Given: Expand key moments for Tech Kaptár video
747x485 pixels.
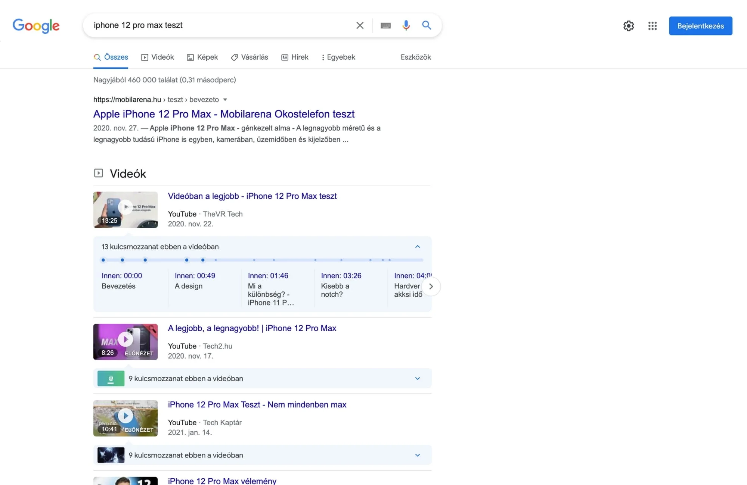Looking at the screenshot, I should click(x=418, y=455).
